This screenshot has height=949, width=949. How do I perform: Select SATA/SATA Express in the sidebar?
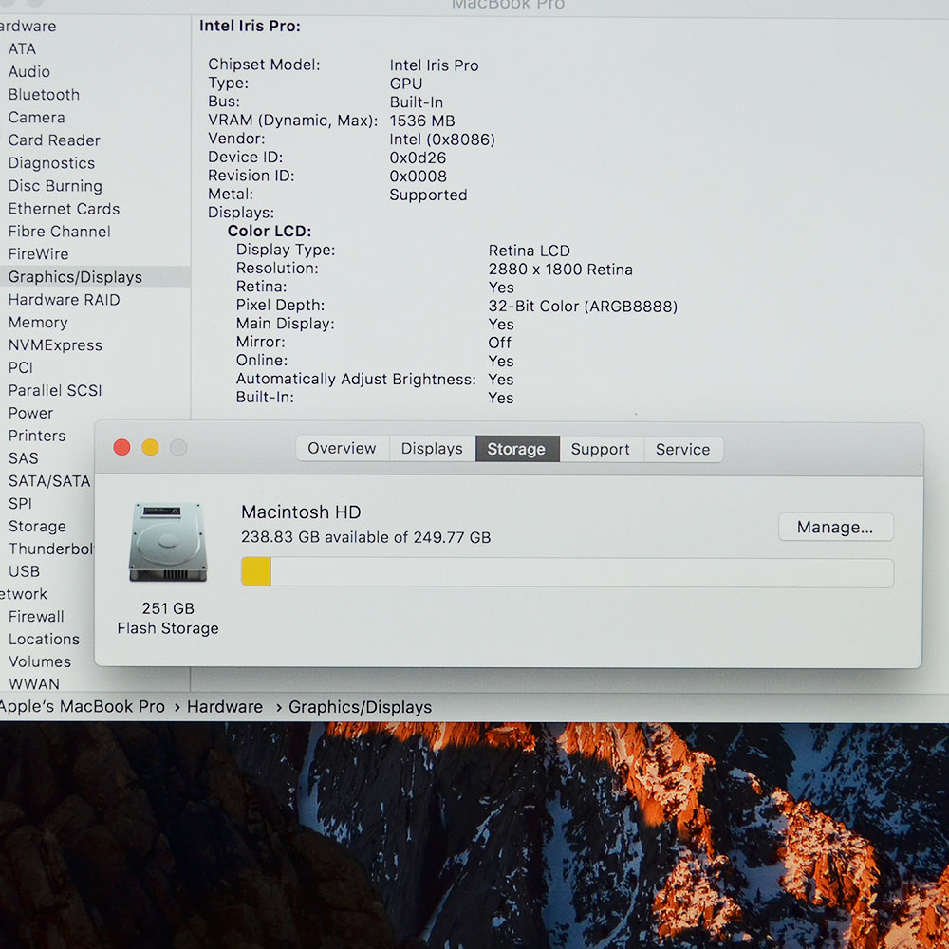[x=49, y=481]
